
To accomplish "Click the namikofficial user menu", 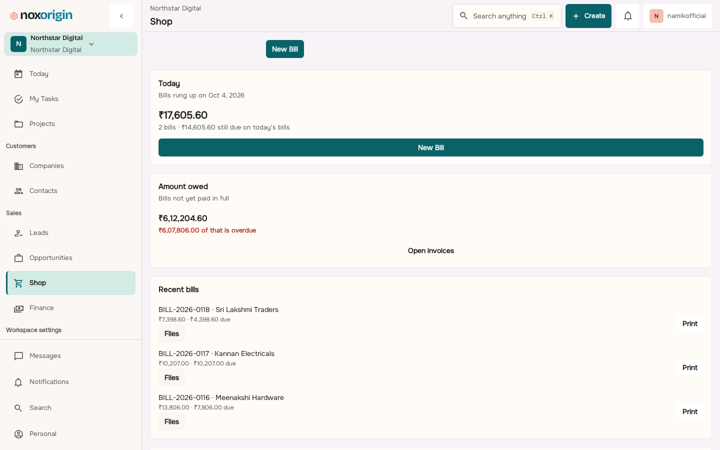I will pos(677,16).
